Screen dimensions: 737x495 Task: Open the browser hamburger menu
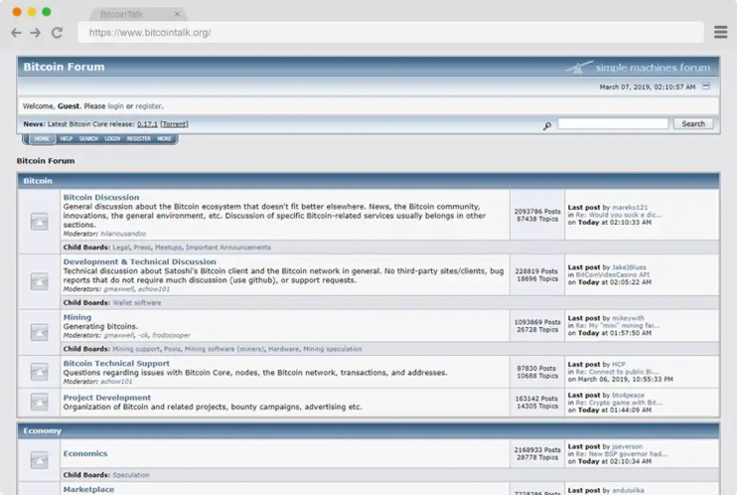pos(720,33)
